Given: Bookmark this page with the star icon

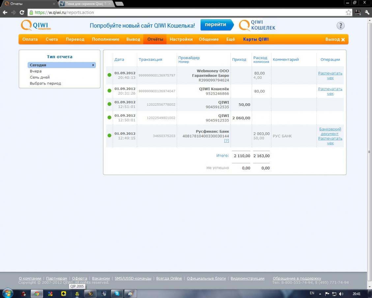Looking at the screenshot, I should tap(348, 13).
